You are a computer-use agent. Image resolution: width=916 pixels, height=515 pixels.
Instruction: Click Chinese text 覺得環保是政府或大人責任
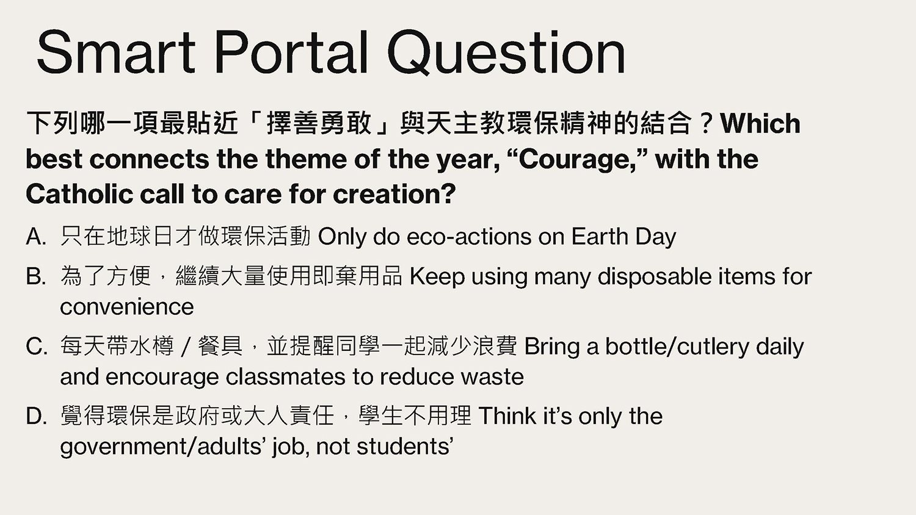click(197, 416)
